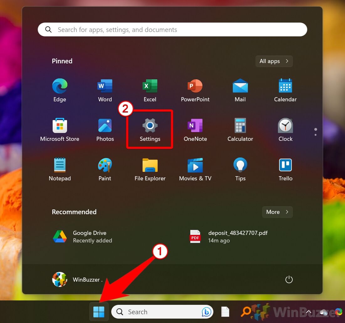The image size is (345, 323).
Task: Click the power button icon
Action: (289, 279)
